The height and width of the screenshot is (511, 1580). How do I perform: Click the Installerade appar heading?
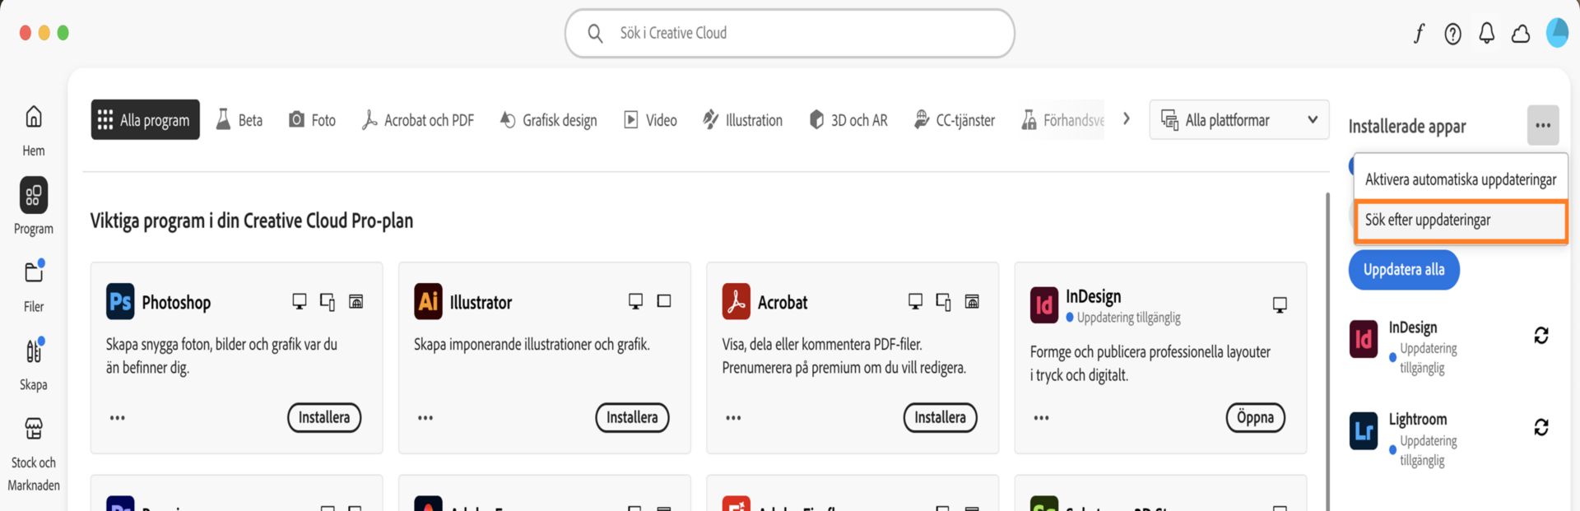[x=1407, y=126]
